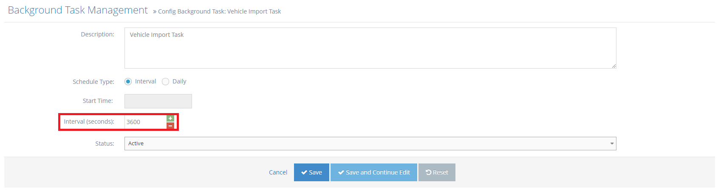Screen dimensions: 718x191
Task: Click the red minus decrement icon
Action: [170, 125]
